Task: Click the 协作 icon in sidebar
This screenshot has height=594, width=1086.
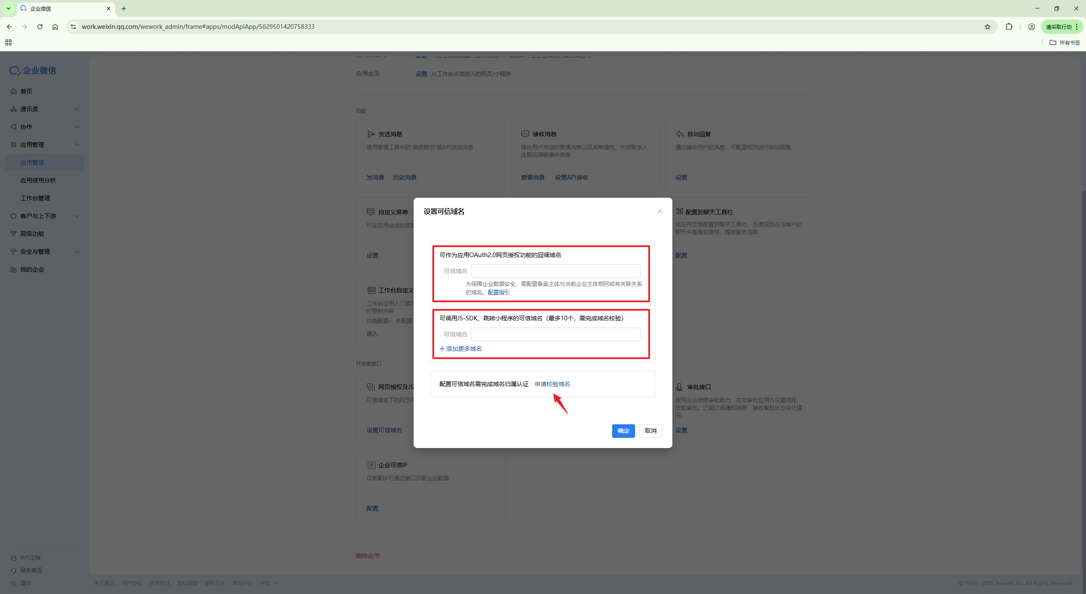Action: (x=14, y=127)
